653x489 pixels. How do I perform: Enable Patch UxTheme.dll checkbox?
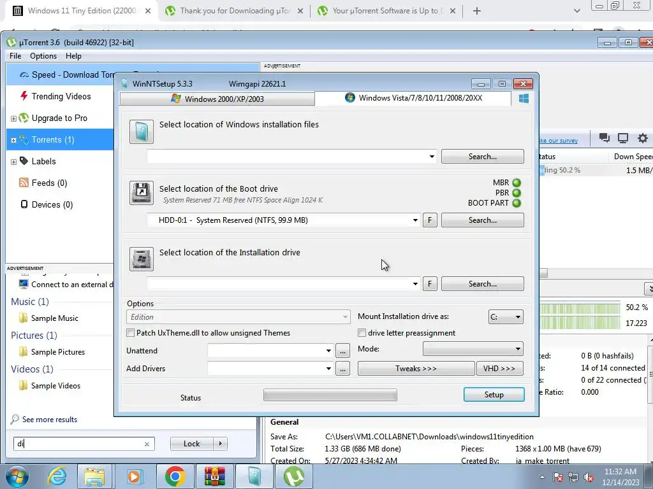click(x=130, y=332)
